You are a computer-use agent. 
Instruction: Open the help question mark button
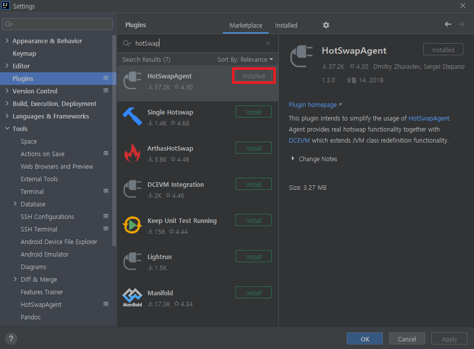pos(11,338)
